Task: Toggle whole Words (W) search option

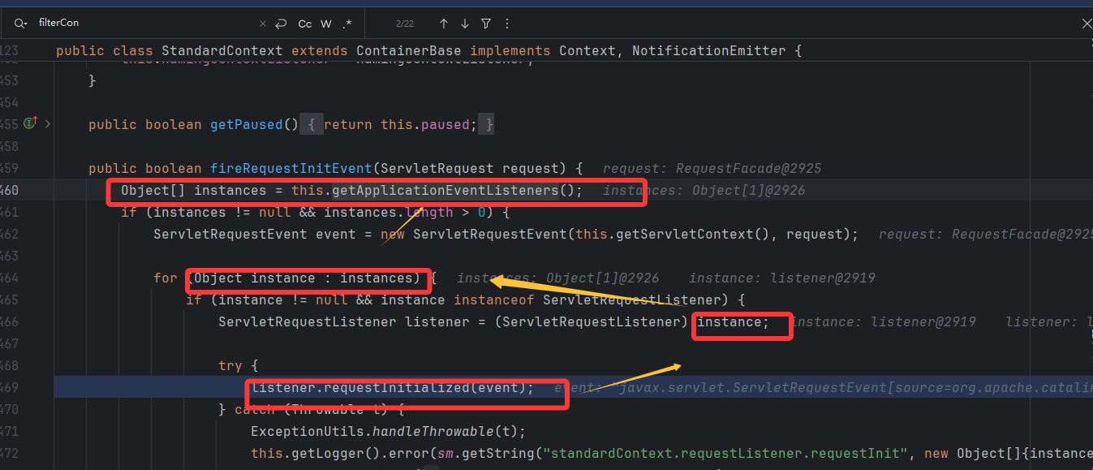Action: pos(326,24)
